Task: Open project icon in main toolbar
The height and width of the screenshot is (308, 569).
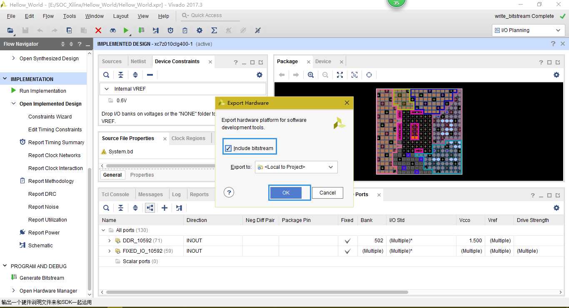Action: (10, 30)
